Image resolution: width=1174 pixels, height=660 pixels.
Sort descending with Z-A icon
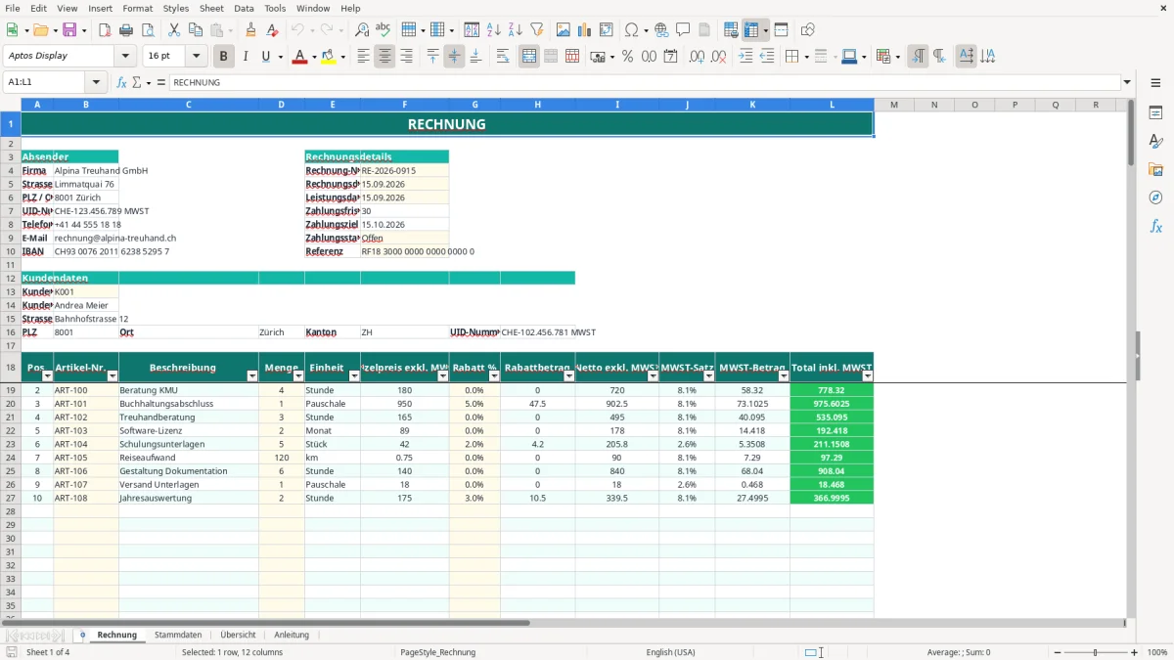click(x=516, y=30)
